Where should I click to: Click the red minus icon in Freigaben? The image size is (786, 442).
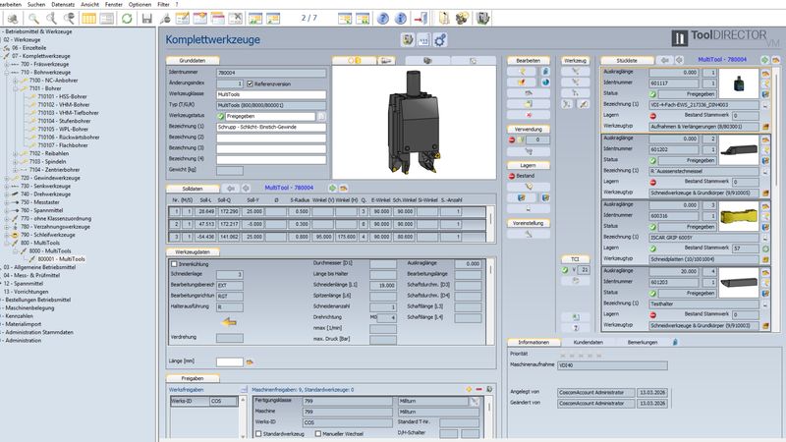coord(478,389)
